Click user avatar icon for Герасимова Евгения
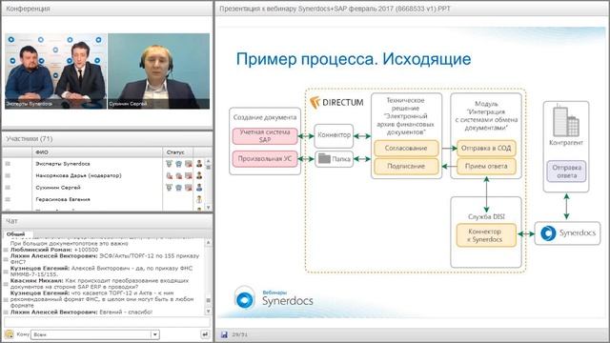This screenshot has width=610, height=343. [199, 199]
